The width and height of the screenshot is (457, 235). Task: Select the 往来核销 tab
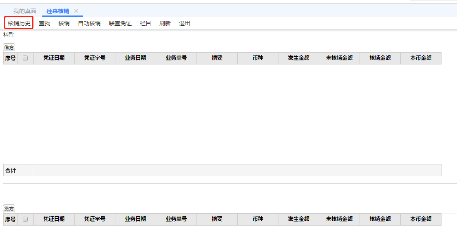58,11
